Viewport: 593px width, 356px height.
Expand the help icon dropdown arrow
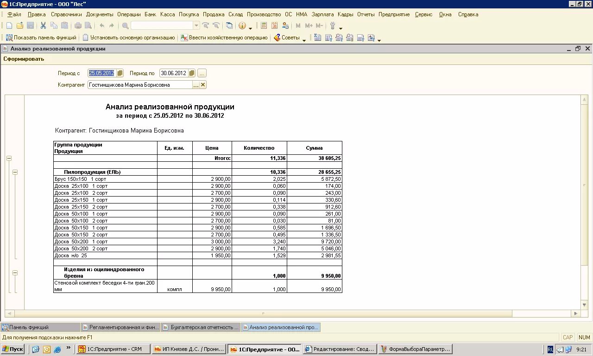pyautogui.click(x=251, y=28)
